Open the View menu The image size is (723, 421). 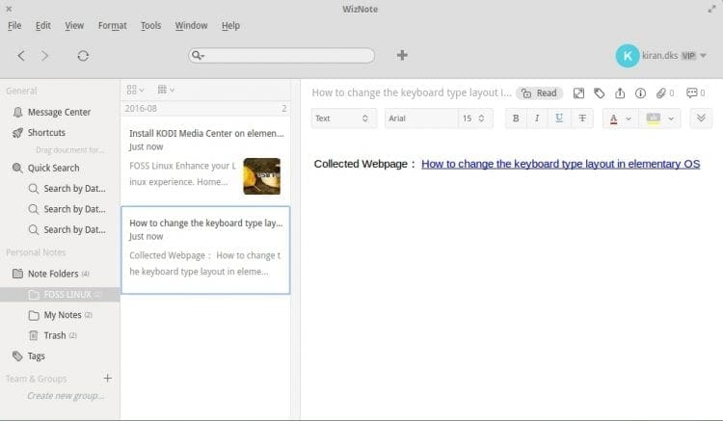(x=74, y=25)
